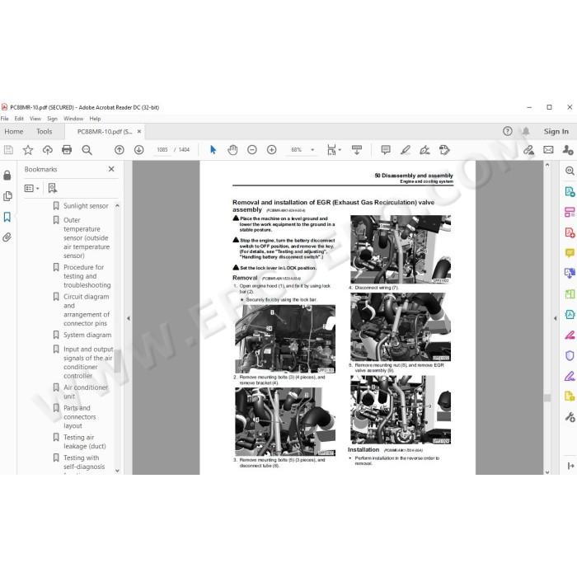Click the Save file icon

(x=8, y=150)
